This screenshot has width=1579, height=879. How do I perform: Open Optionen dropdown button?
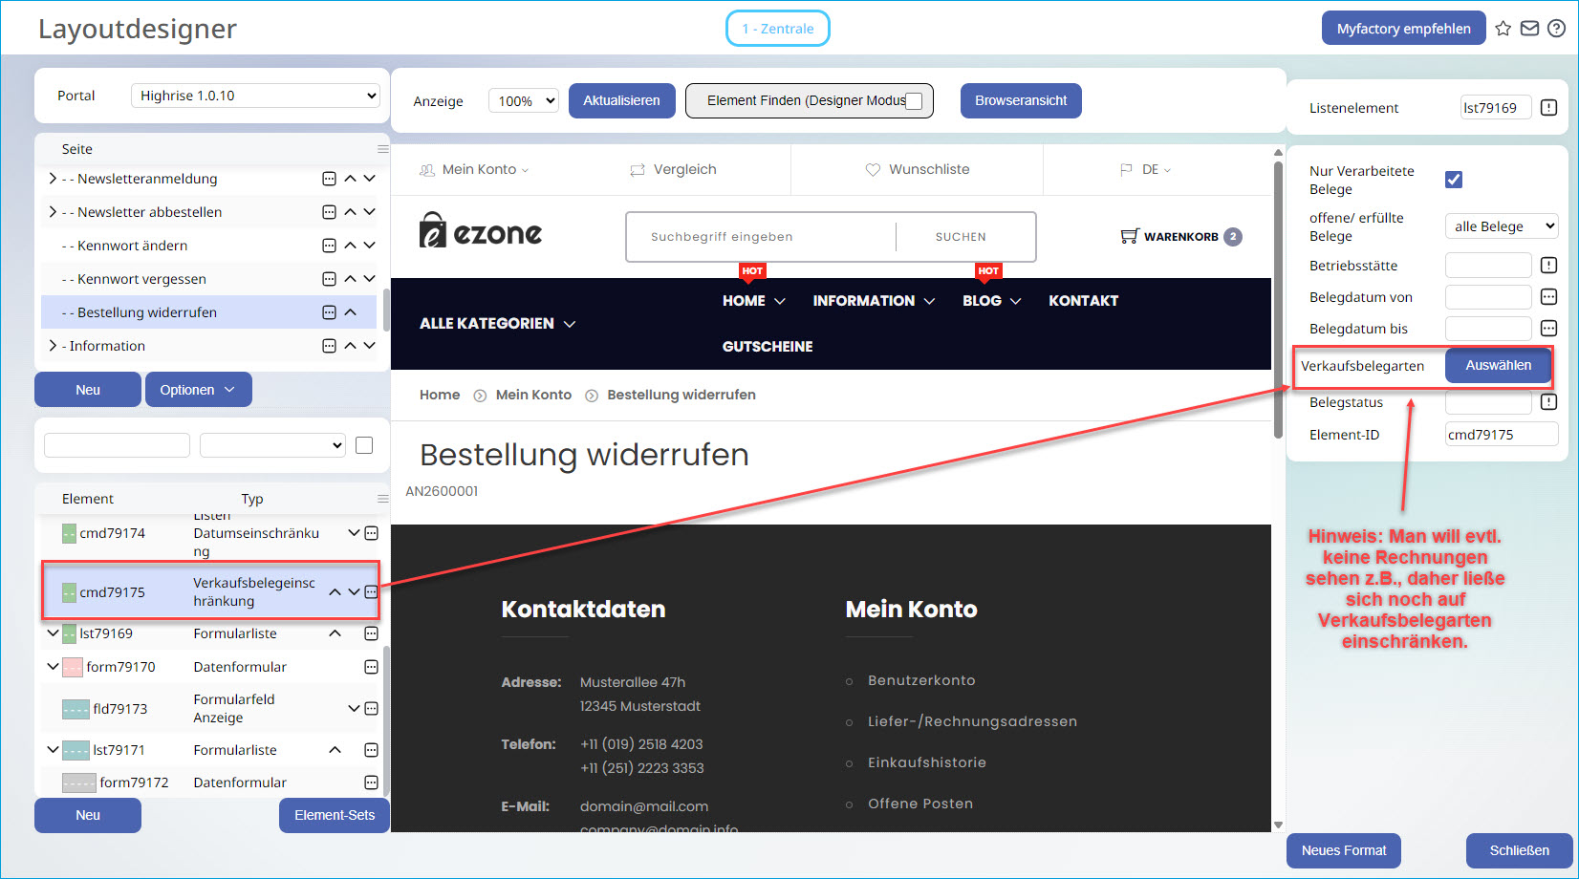click(199, 390)
